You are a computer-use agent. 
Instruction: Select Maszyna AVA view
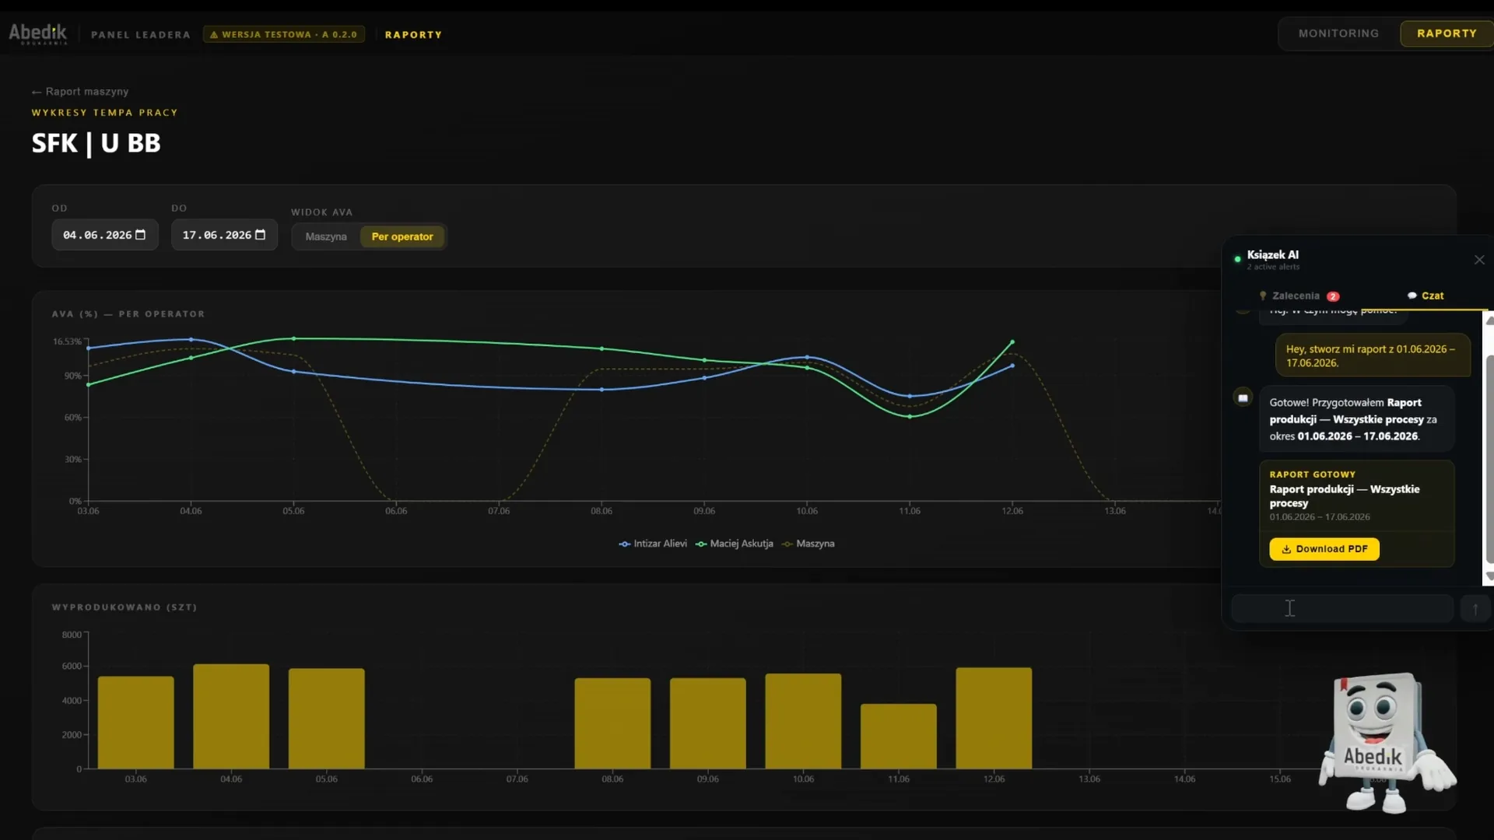click(x=326, y=236)
